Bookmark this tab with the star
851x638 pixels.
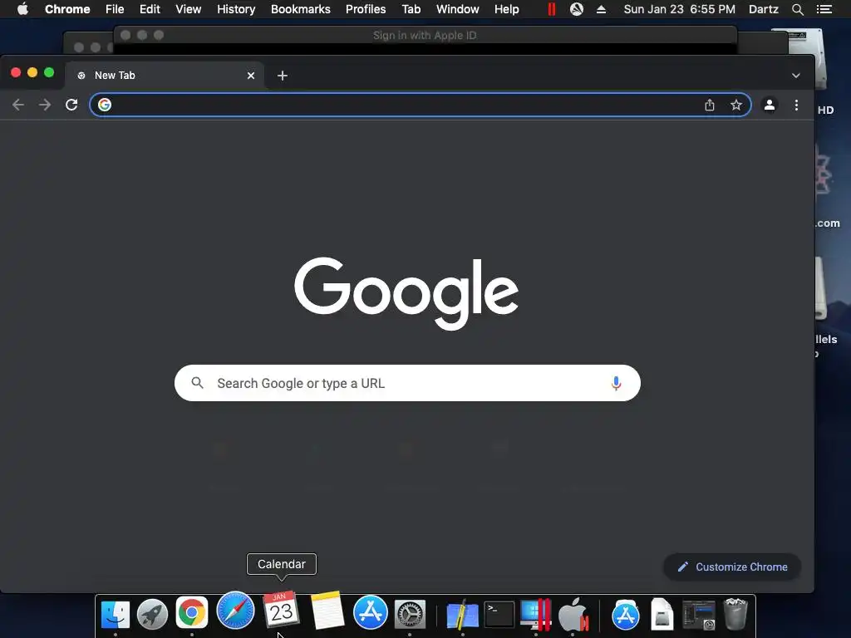coord(736,105)
